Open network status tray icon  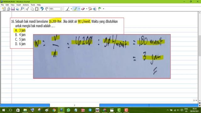coord(175,110)
